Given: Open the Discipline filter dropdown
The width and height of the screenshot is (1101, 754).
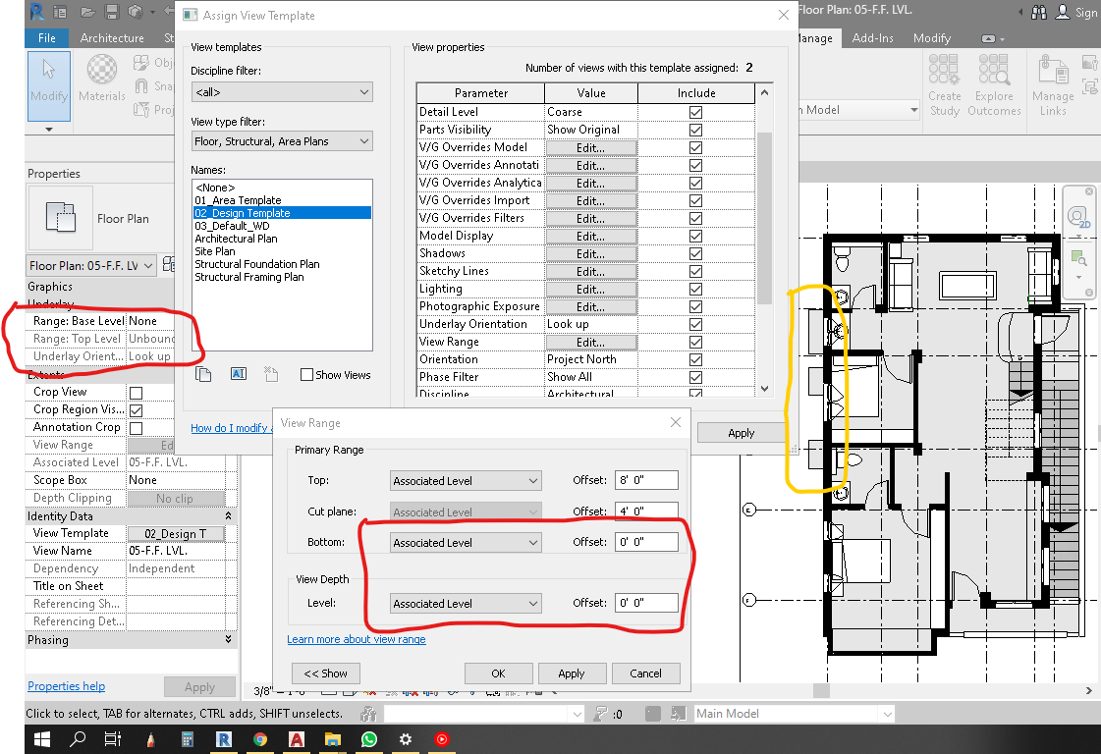Looking at the screenshot, I should pyautogui.click(x=282, y=90).
